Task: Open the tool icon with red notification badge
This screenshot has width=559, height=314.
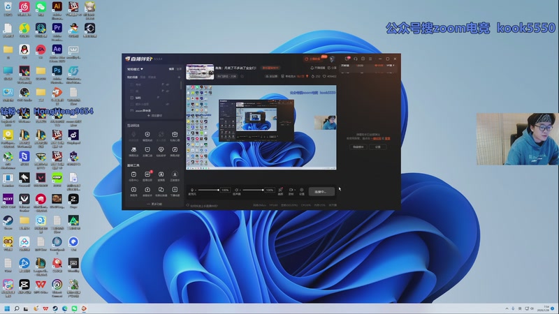Action: (x=147, y=174)
